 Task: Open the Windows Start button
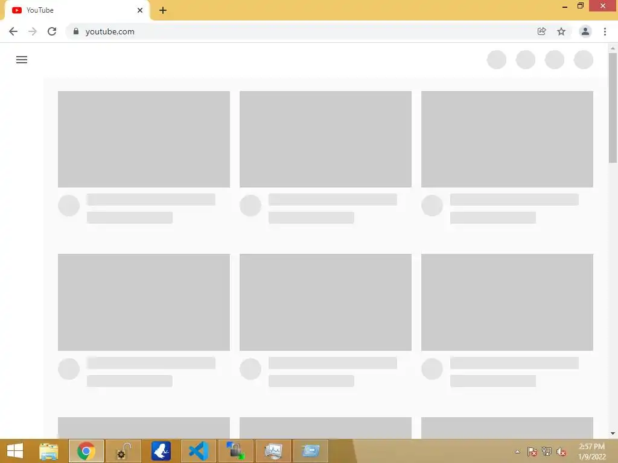(15, 451)
